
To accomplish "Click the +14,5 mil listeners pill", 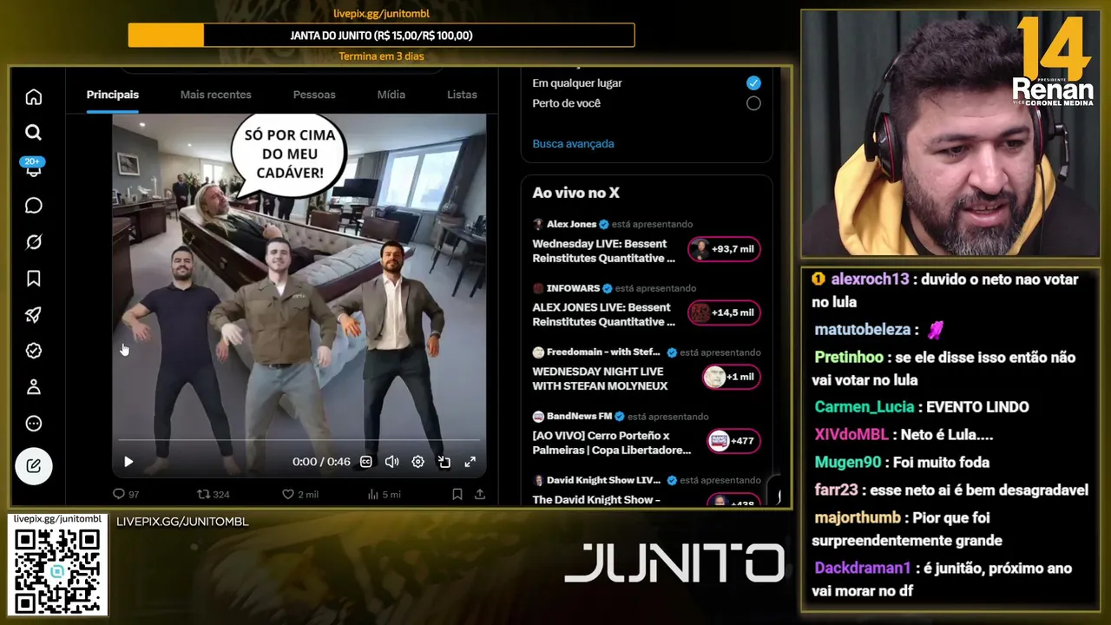I will pos(725,312).
